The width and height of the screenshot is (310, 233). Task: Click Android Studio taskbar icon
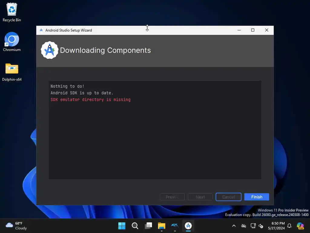tap(188, 226)
